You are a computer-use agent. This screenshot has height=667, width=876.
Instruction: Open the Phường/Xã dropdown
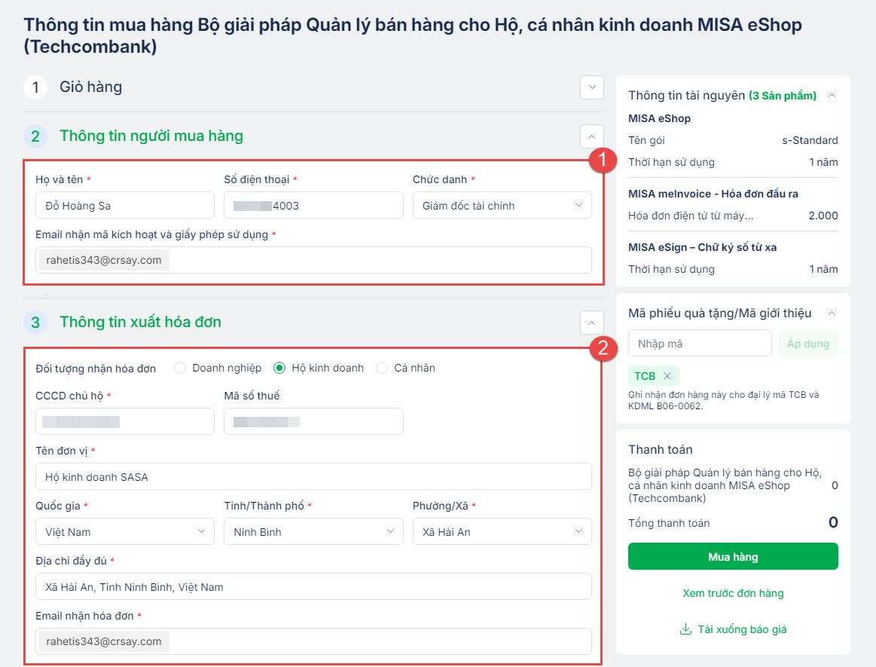[x=502, y=531]
